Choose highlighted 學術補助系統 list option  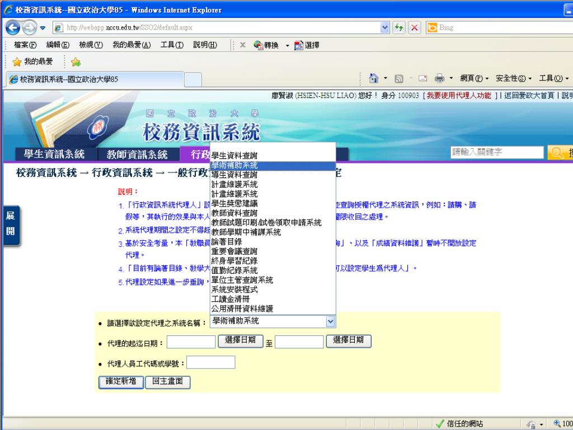pyautogui.click(x=273, y=166)
